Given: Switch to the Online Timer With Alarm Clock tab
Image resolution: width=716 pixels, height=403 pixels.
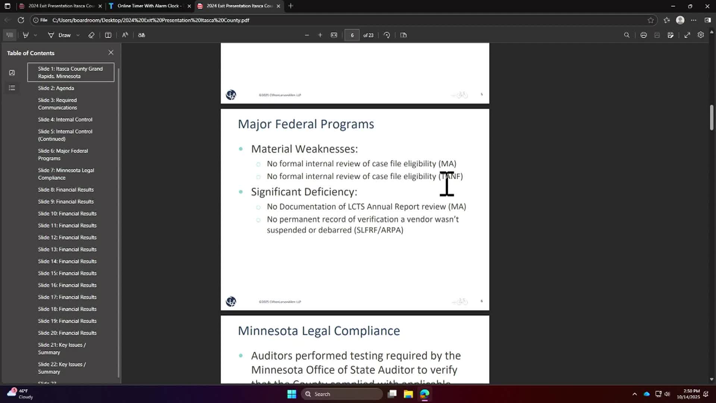Looking at the screenshot, I should (149, 6).
